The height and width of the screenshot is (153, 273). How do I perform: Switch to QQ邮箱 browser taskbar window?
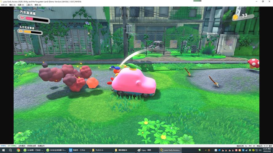pos(33,150)
